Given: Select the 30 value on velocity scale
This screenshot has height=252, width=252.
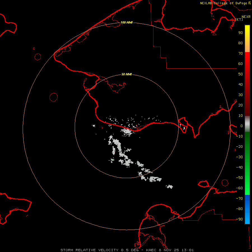Looking at the screenshot, I should click(241, 95).
